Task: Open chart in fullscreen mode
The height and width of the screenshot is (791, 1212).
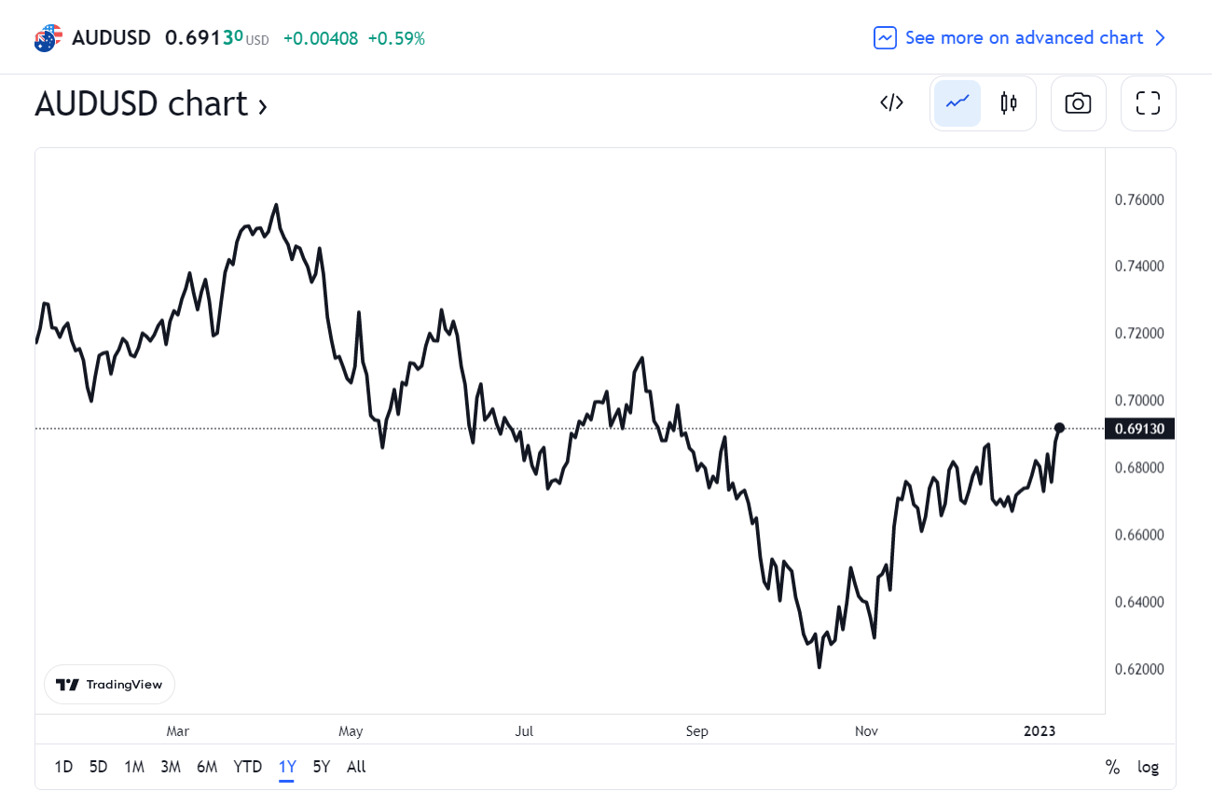Action: pos(1149,103)
